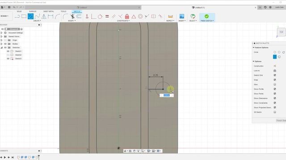This screenshot has height=160, width=286.
Task: Switch to SOLID tab
Action: point(19,12)
